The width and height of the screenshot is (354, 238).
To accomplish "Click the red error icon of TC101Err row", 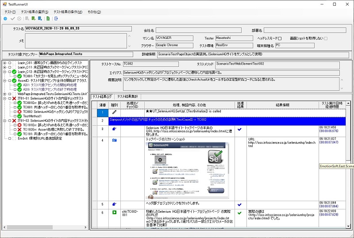I will point(19,125).
